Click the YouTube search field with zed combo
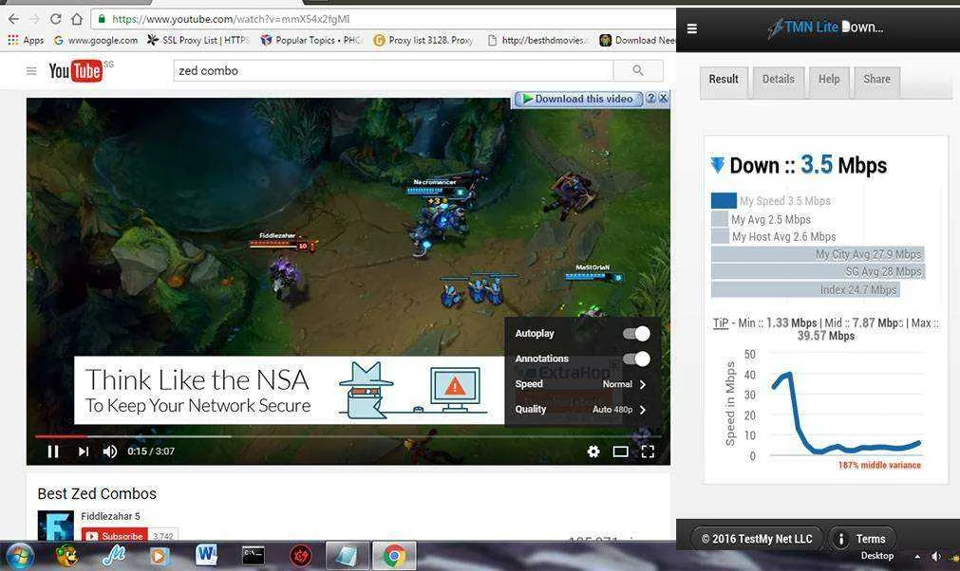Viewport: 960px width, 571px height. 393,71
